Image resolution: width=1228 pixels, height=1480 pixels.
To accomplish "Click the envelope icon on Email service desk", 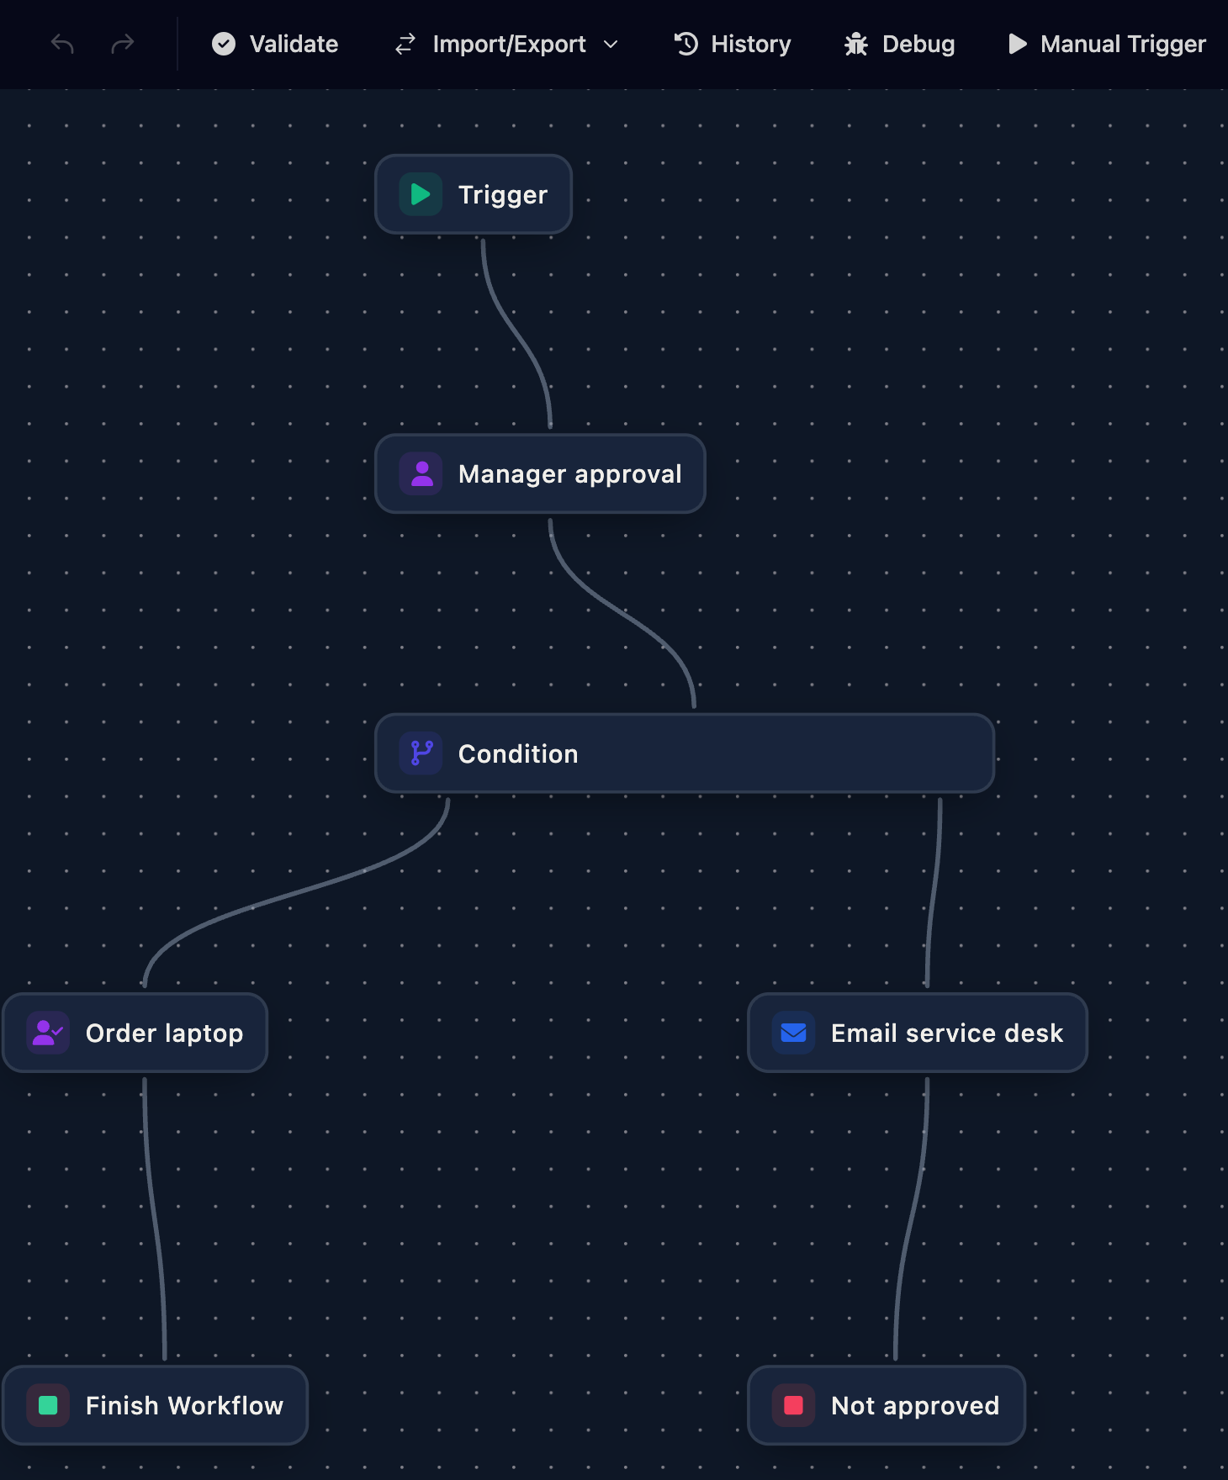I will (x=793, y=1033).
